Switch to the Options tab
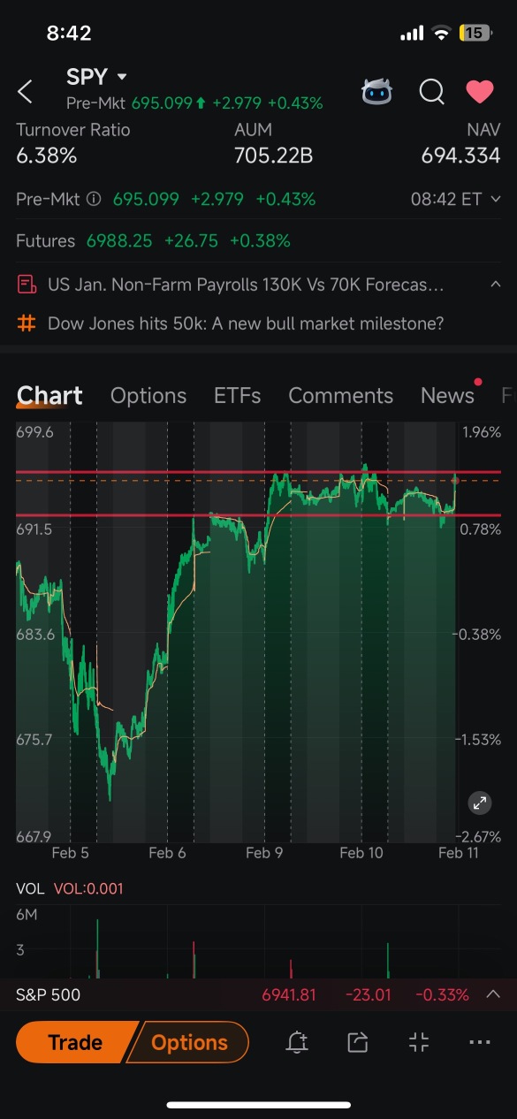Image resolution: width=517 pixels, height=1119 pixels. point(148,395)
